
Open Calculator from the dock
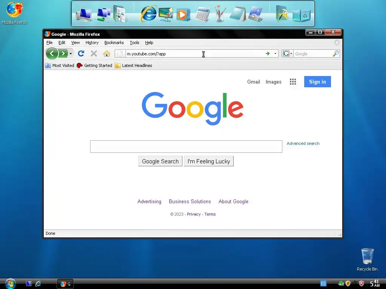tap(202, 15)
